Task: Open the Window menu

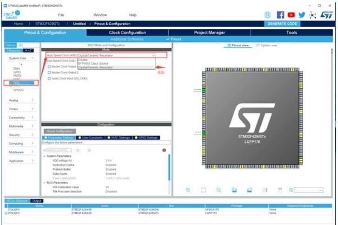Action: pos(100,15)
